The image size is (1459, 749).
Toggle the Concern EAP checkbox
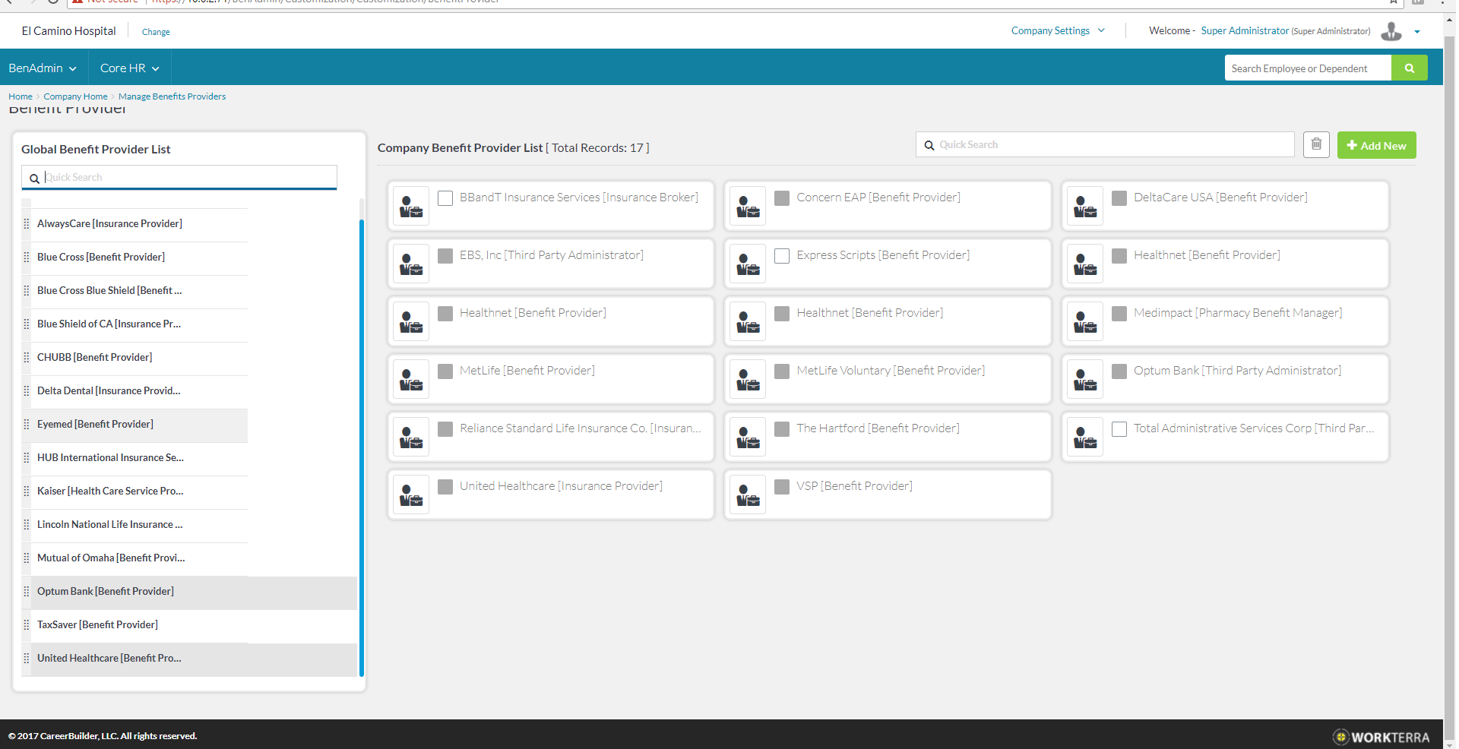(782, 198)
